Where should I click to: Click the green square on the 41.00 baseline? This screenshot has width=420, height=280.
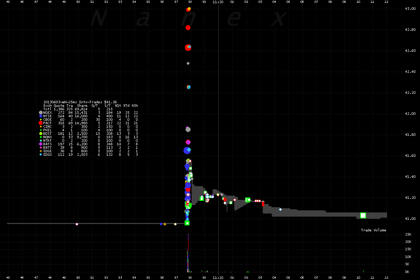point(187,223)
